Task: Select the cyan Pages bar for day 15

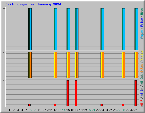Action: coord(69,29)
